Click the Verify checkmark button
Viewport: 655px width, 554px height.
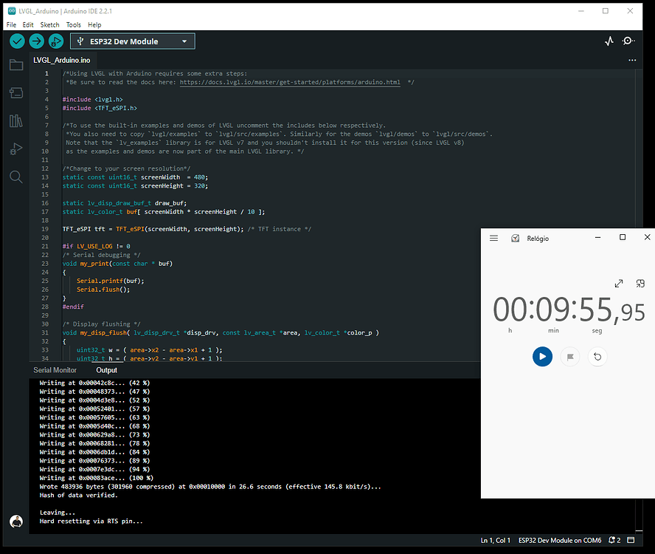pyautogui.click(x=17, y=41)
